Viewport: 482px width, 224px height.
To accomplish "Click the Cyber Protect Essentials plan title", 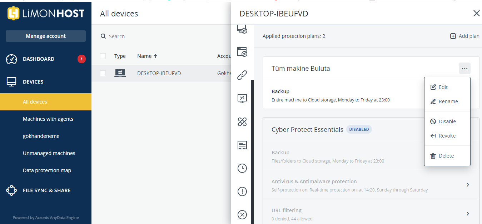I will tap(307, 129).
